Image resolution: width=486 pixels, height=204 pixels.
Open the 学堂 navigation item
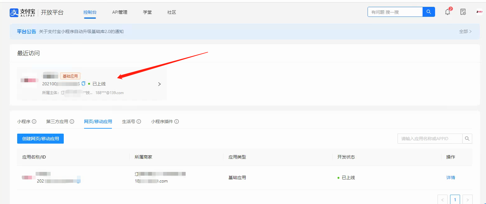[147, 12]
